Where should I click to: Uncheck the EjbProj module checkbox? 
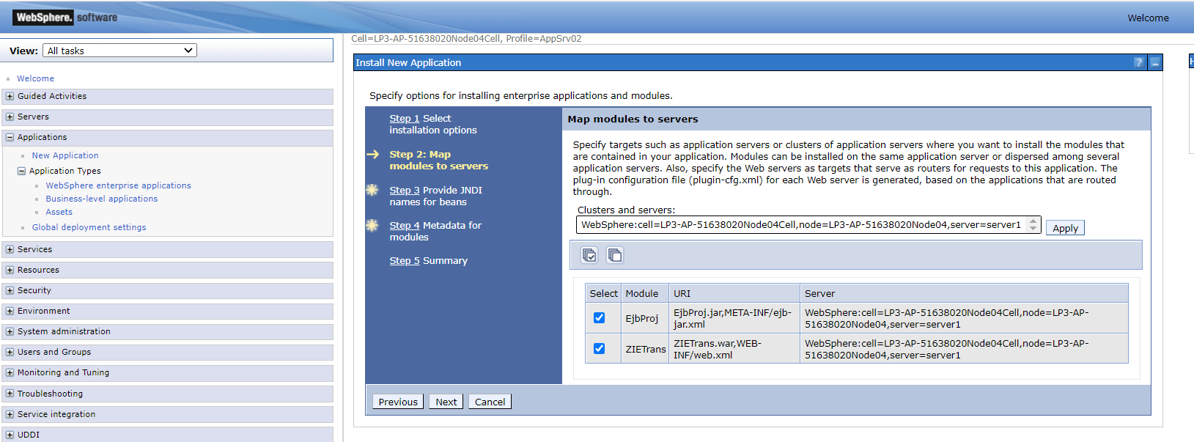599,318
